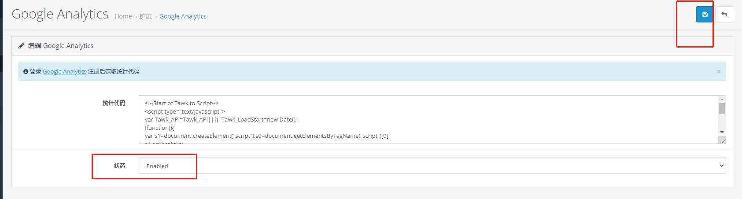Click the Google Analytics breadcrumb link

click(183, 16)
